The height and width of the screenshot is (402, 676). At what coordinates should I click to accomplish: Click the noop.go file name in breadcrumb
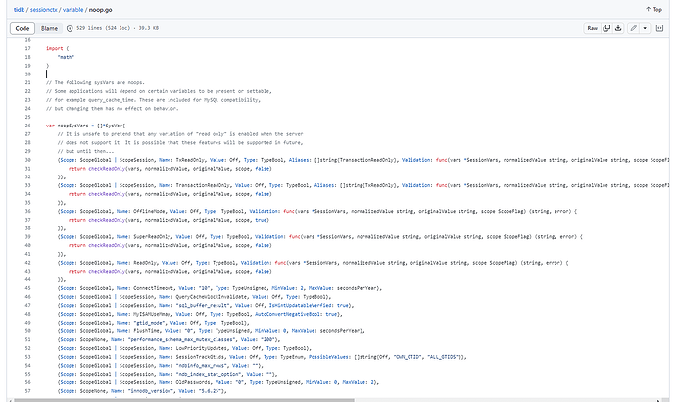pos(101,10)
